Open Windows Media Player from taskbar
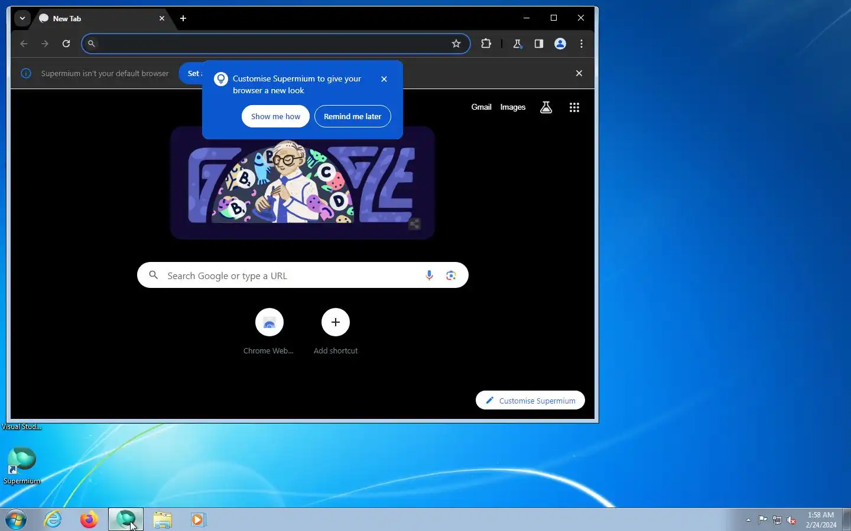 tap(198, 520)
